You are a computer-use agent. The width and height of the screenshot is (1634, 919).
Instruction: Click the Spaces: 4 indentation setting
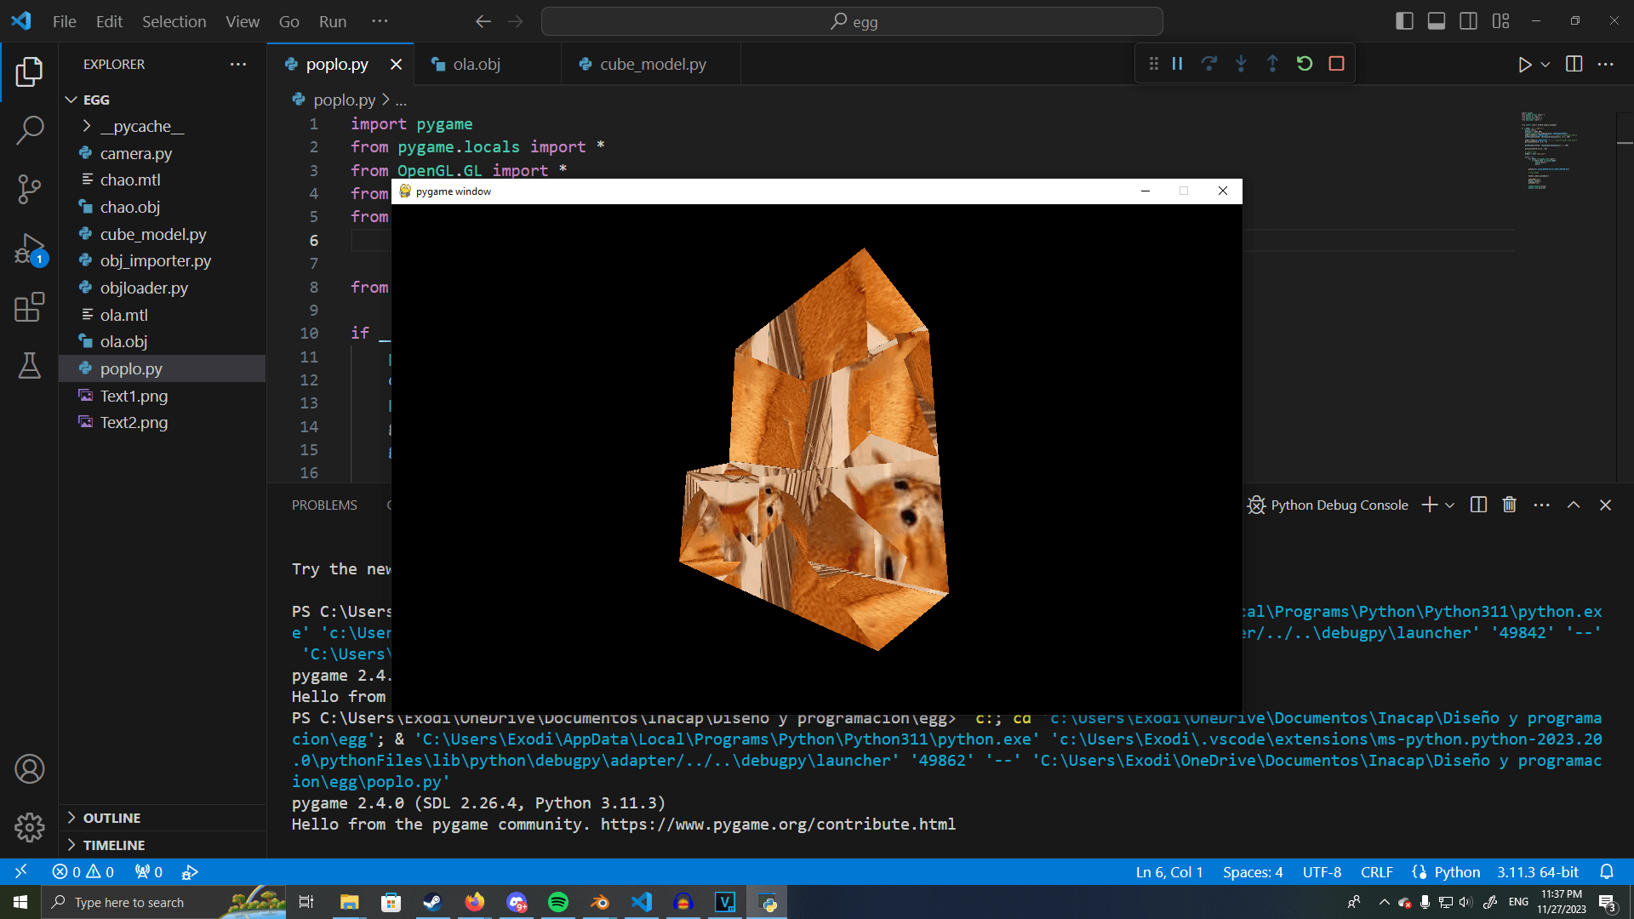[1252, 872]
